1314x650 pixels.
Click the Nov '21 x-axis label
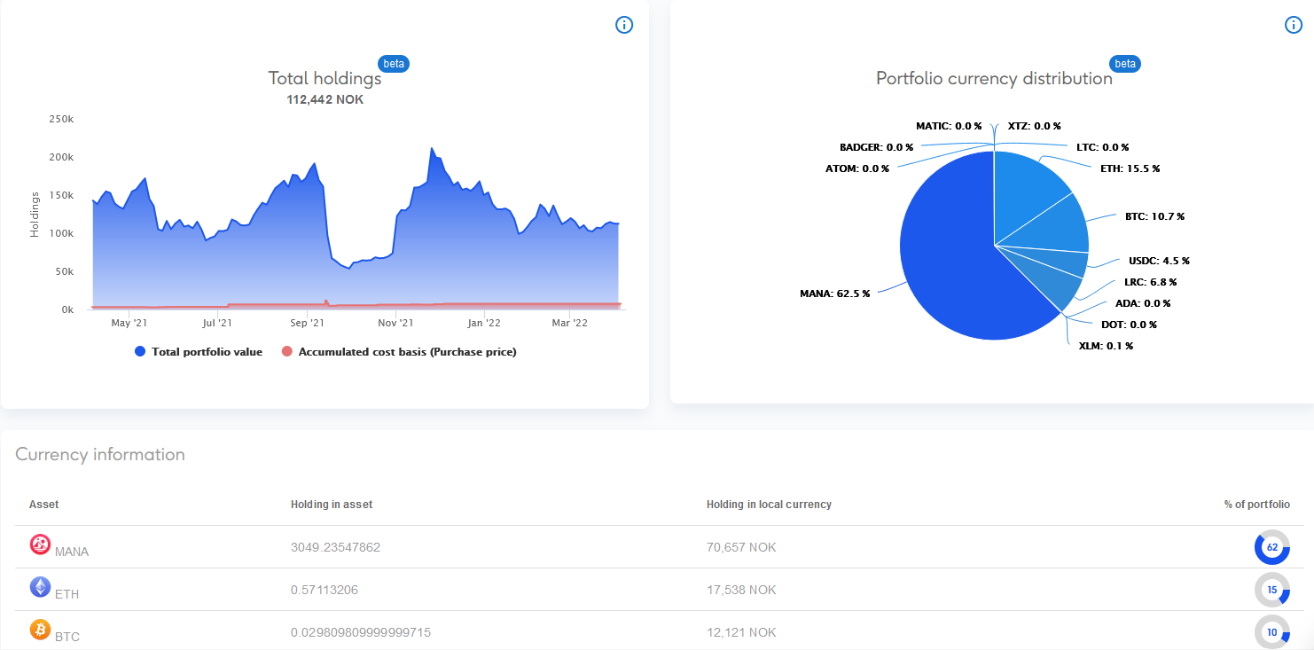(395, 324)
